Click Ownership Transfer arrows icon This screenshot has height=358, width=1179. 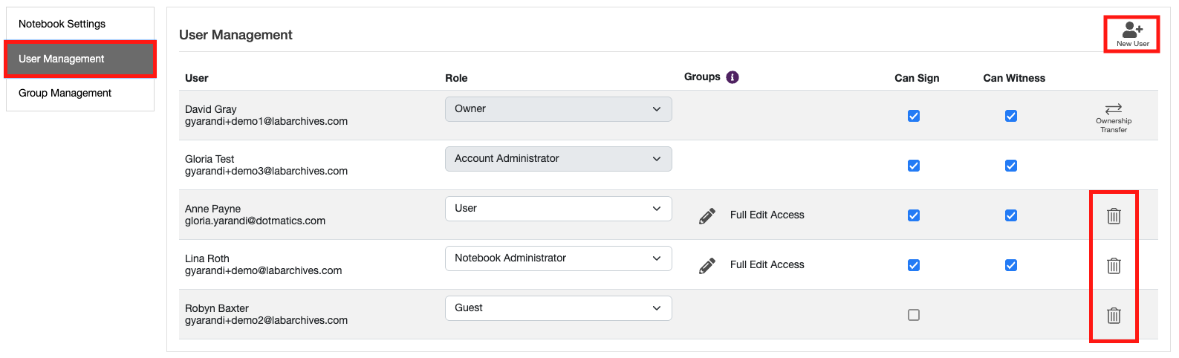tap(1113, 109)
